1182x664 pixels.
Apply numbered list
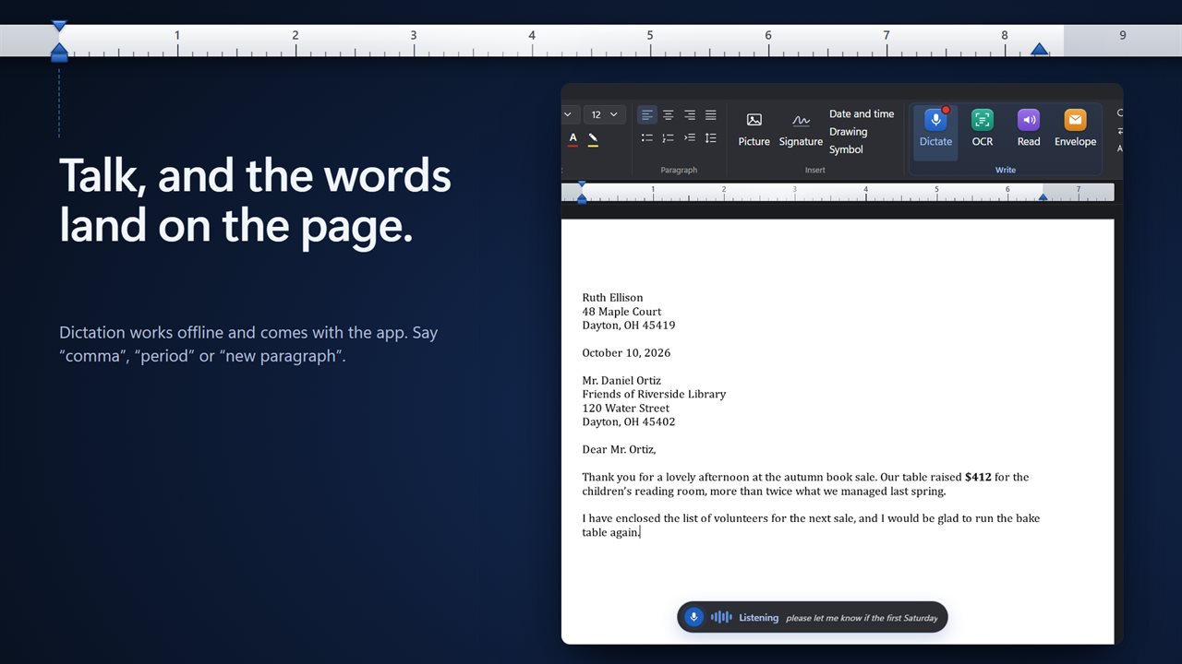pyautogui.click(x=669, y=138)
